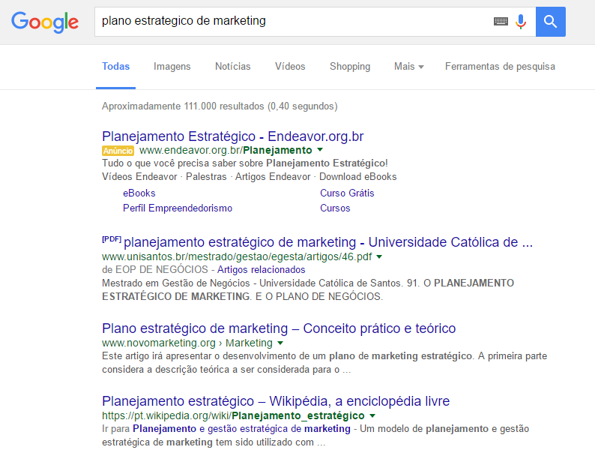
Task: Open the eBooks sitelink
Action: 139,193
